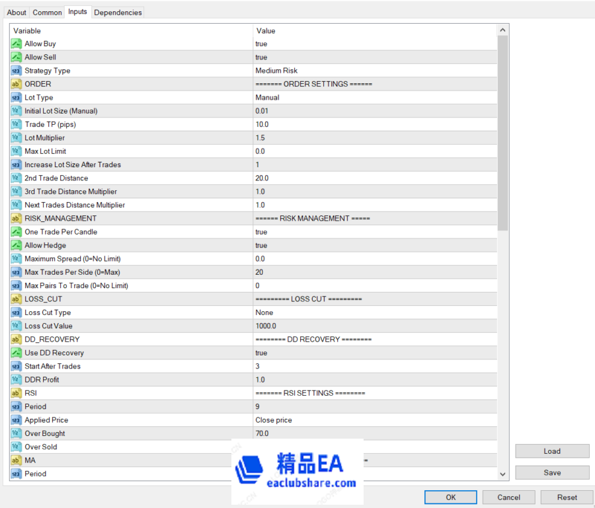595x508 pixels.
Task: Click the Max Trades Per Side integer icon
Action: [17, 272]
